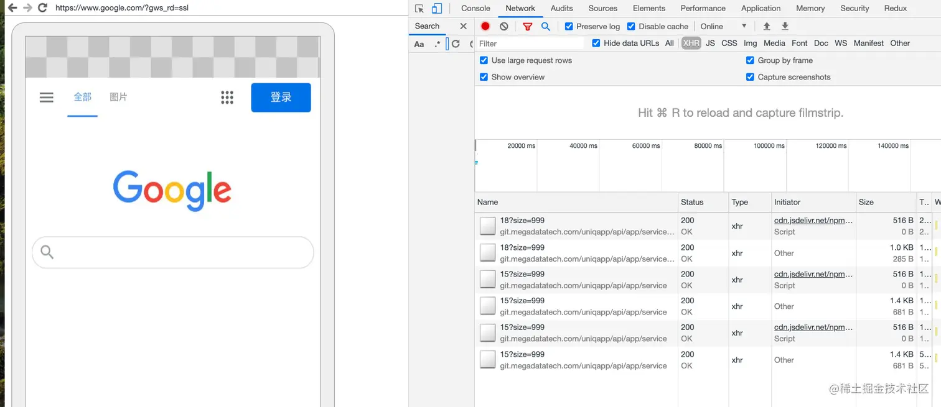This screenshot has height=407, width=941.
Task: Filter requests by All types
Action: [x=670, y=43]
